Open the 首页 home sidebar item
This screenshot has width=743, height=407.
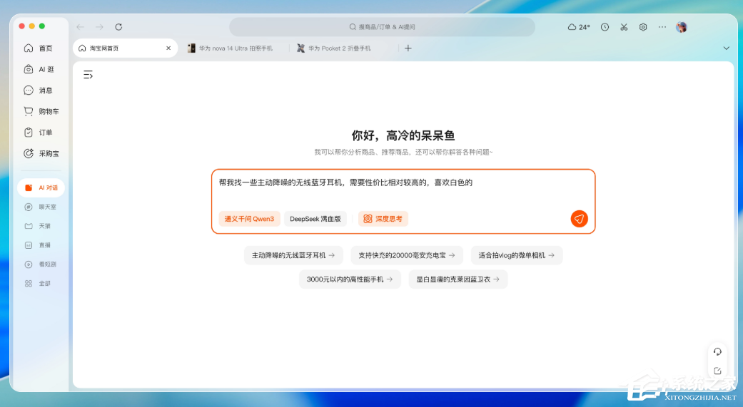coord(39,48)
